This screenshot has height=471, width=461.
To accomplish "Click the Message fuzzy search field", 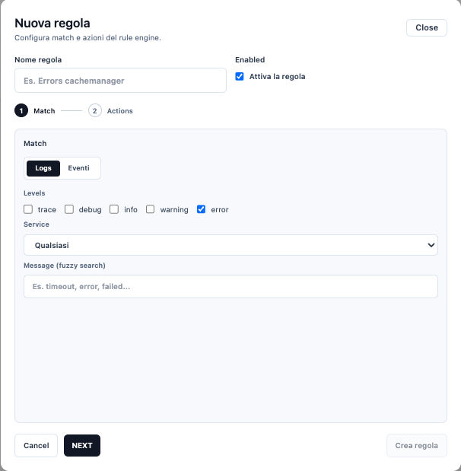I will (230, 286).
